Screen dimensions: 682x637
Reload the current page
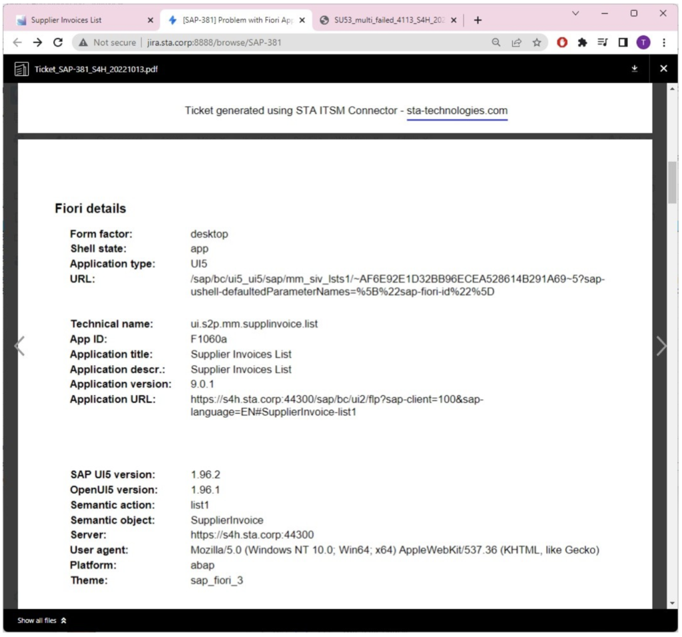point(58,42)
